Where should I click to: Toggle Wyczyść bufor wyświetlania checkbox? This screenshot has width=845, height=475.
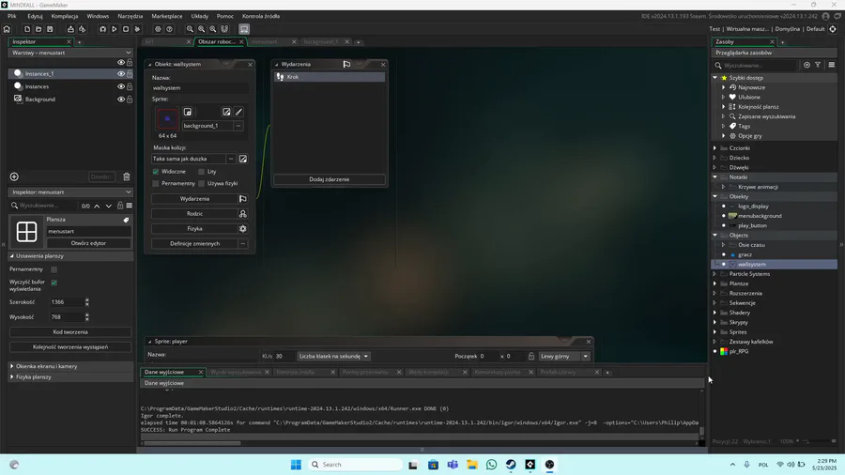pos(54,283)
